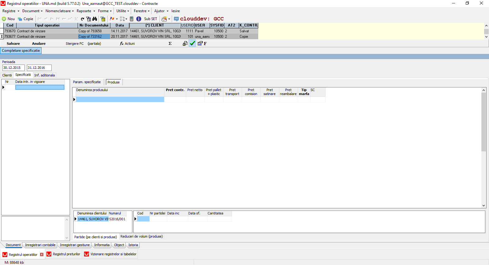The height and width of the screenshot is (265, 489).
Task: Open the Registrul preturilor window tab
Action: tap(64, 254)
